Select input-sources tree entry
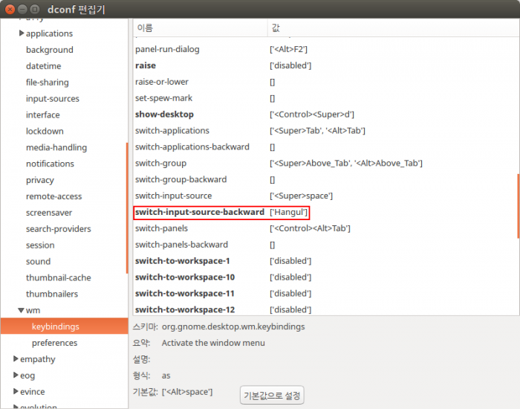 [53, 99]
